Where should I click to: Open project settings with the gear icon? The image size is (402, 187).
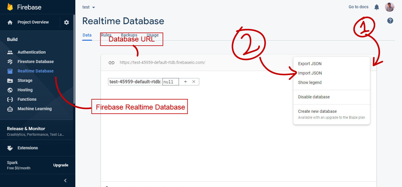pyautogui.click(x=67, y=22)
